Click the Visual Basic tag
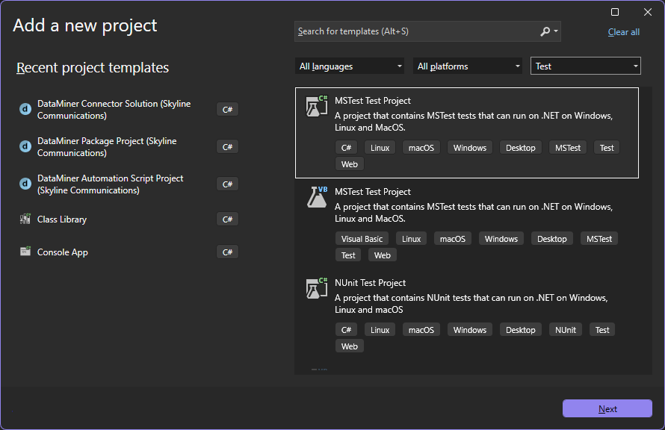This screenshot has width=665, height=430. click(362, 238)
